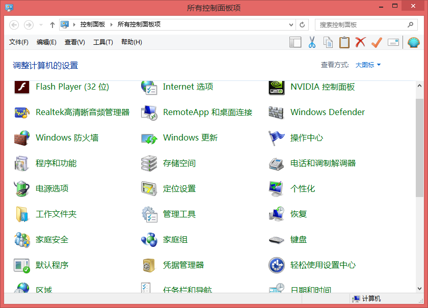Click the vertical scrollbar thumb
The width and height of the screenshot is (428, 308).
[x=419, y=148]
